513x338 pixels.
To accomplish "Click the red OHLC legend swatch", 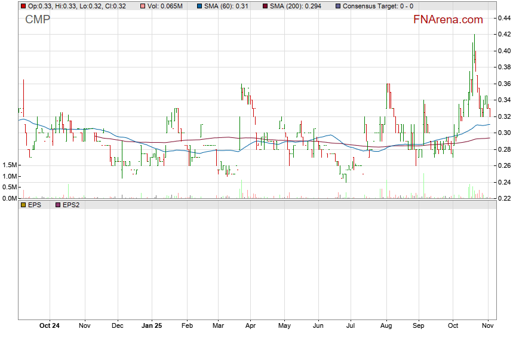I will click(x=23, y=5).
